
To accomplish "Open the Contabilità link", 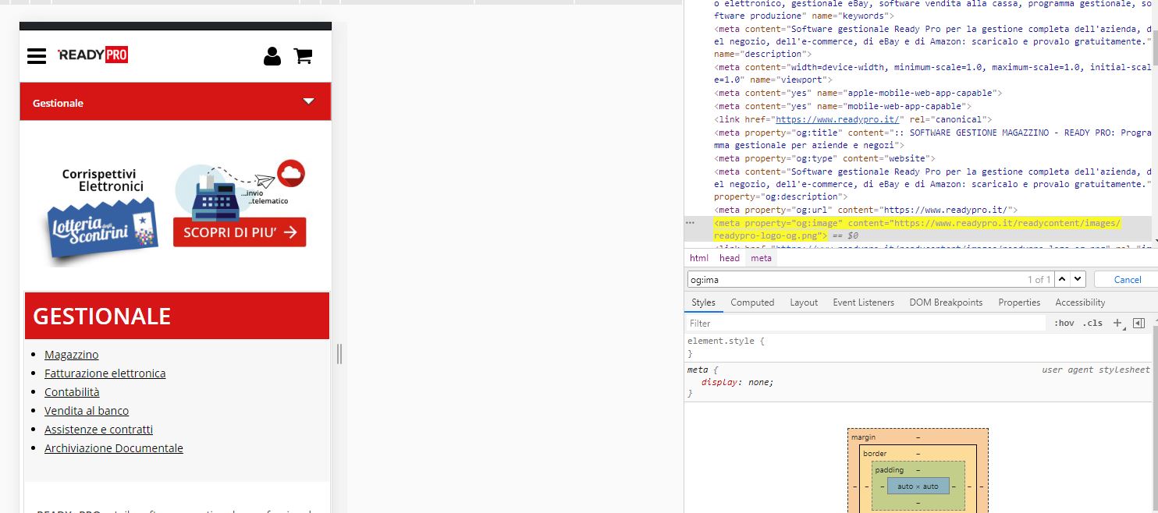I will (x=72, y=392).
